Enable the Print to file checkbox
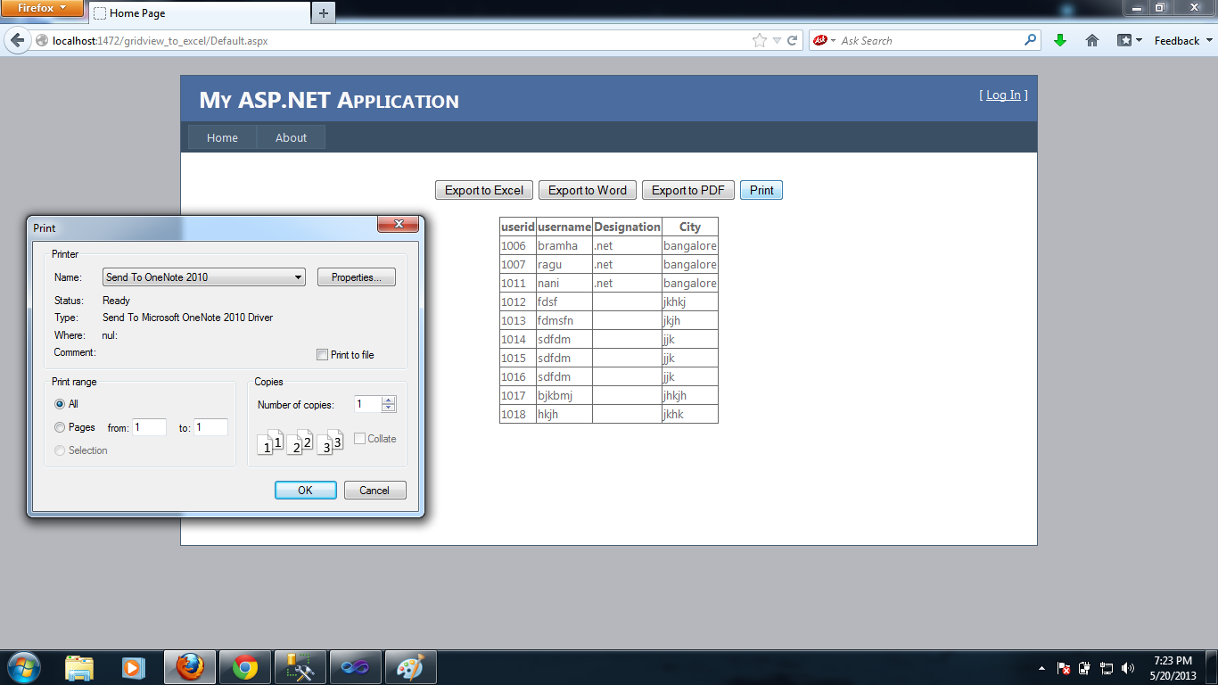Screen dimensions: 1218x685 click(322, 354)
